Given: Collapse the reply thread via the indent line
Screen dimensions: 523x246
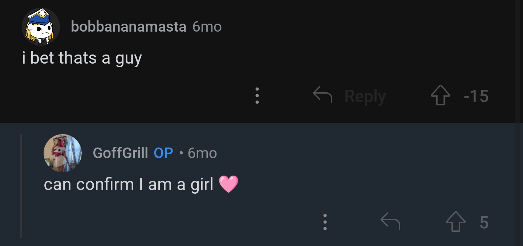Looking at the screenshot, I should tap(21, 185).
